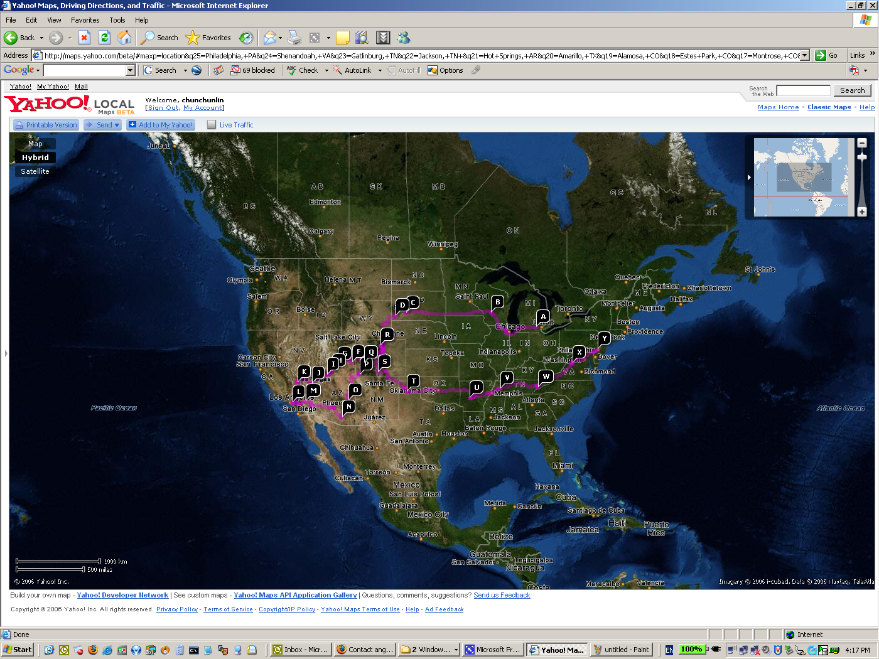This screenshot has height=659, width=879.
Task: Switch map view to Map mode
Action: 35,144
